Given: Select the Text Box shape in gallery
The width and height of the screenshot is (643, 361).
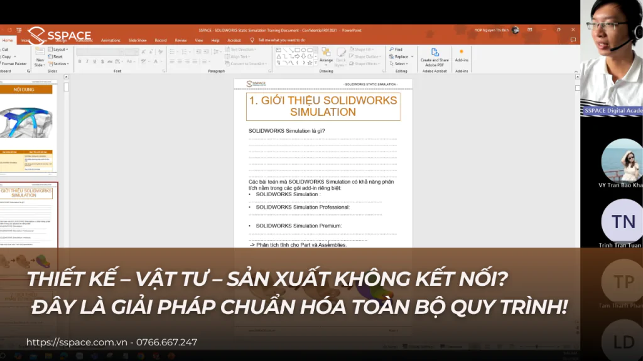Looking at the screenshot, I should click(278, 50).
